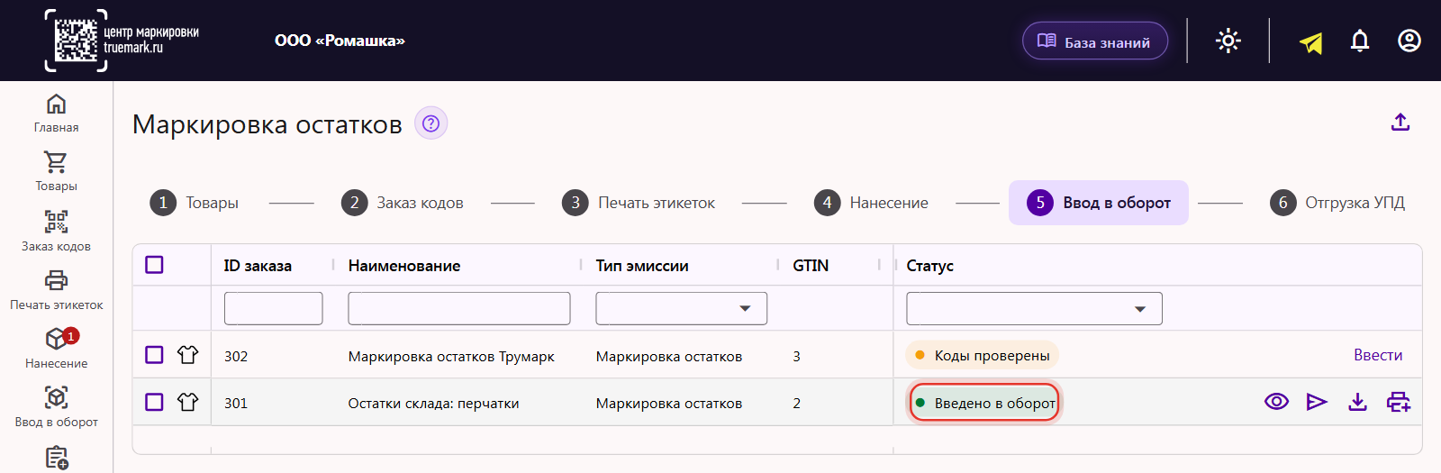Image resolution: width=1441 pixels, height=473 pixels.
Task: Click the Введено в оборот status badge
Action: [983, 403]
